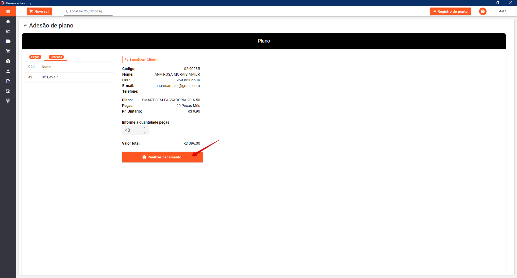
Task: Open the cash payment hand sidebar icon
Action: [x=8, y=101]
